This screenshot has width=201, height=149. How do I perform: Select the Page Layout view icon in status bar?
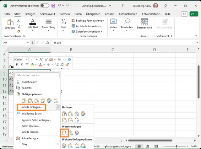click(147, 146)
